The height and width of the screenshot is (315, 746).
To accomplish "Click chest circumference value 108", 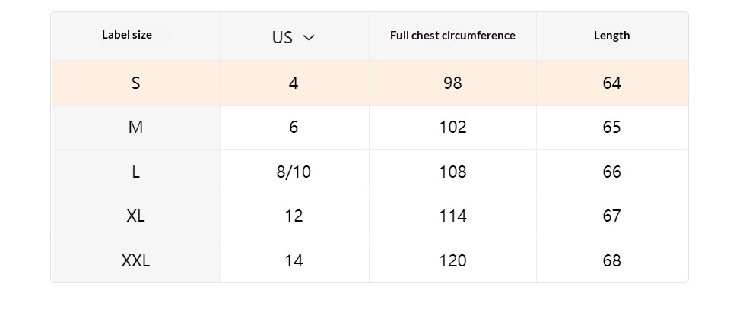I will (x=452, y=172).
